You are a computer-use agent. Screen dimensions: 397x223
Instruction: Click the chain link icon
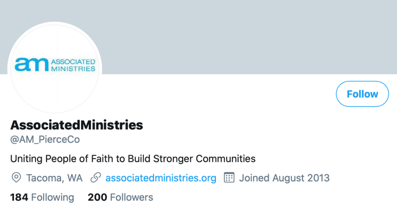[x=95, y=178]
